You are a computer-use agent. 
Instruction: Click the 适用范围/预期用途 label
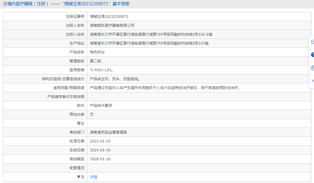pyautogui.click(x=69, y=88)
